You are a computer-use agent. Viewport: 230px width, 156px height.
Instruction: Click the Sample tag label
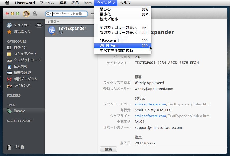click(x=20, y=111)
